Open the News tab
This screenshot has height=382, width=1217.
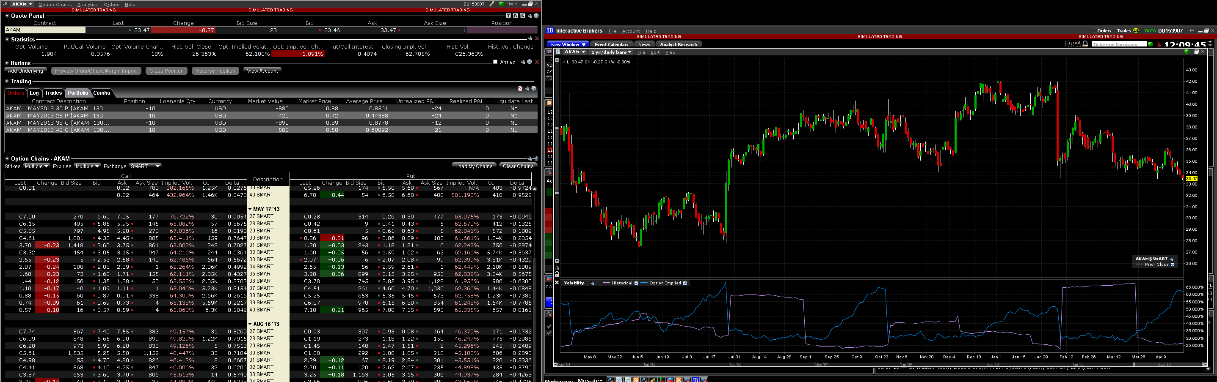point(644,44)
